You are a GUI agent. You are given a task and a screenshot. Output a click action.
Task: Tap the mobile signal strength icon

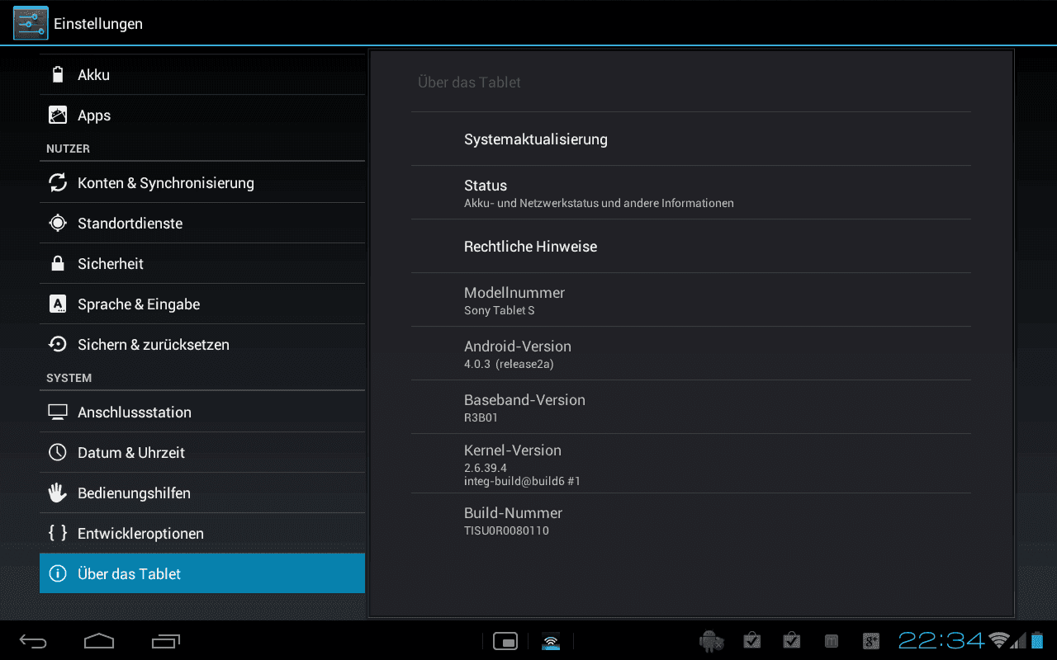click(x=1019, y=641)
